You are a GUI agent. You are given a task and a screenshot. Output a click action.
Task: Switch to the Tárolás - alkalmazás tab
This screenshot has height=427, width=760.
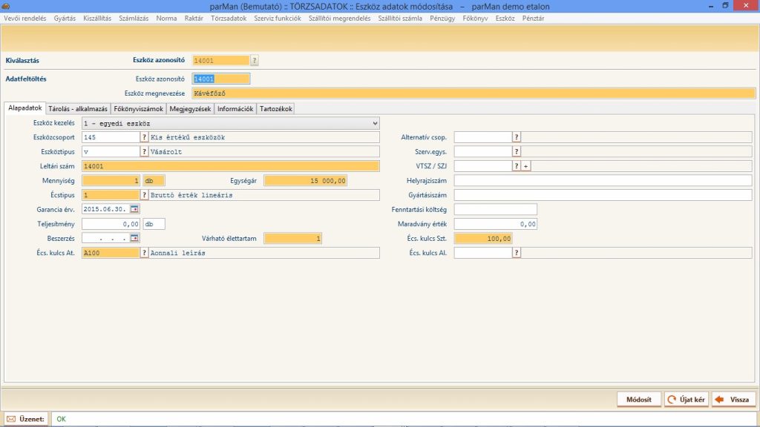(x=77, y=109)
